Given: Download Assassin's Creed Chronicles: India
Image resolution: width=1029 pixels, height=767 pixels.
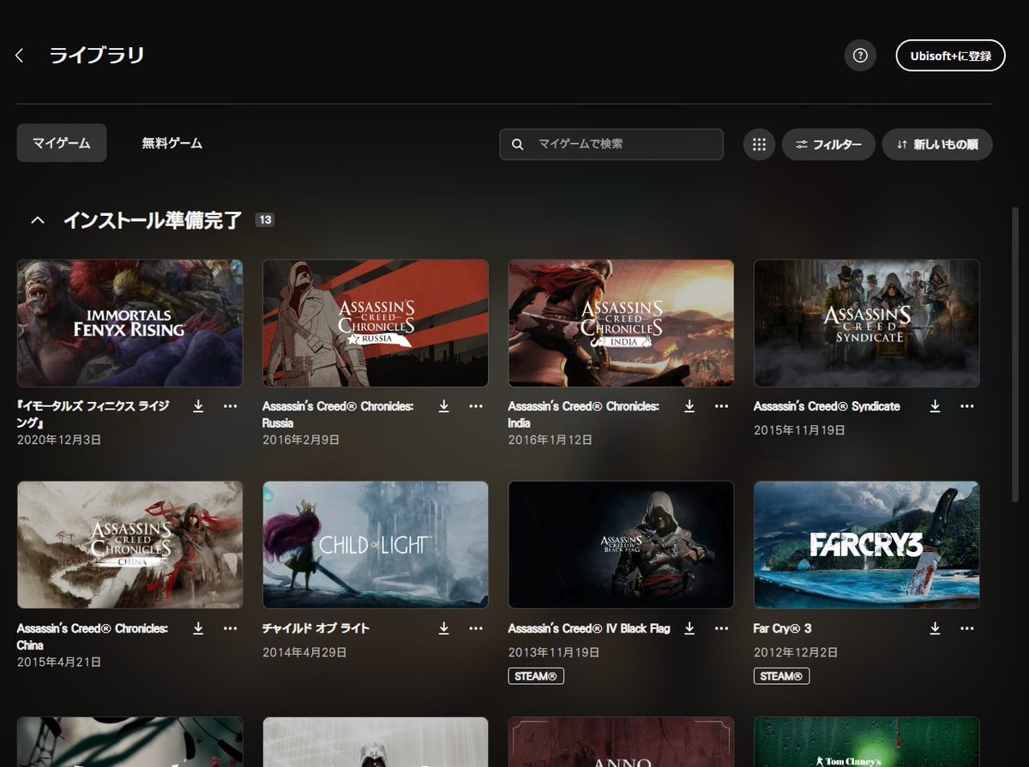Looking at the screenshot, I should tap(689, 406).
